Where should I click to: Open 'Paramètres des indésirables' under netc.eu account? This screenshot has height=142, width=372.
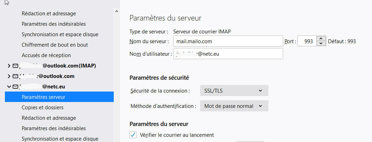point(54,128)
